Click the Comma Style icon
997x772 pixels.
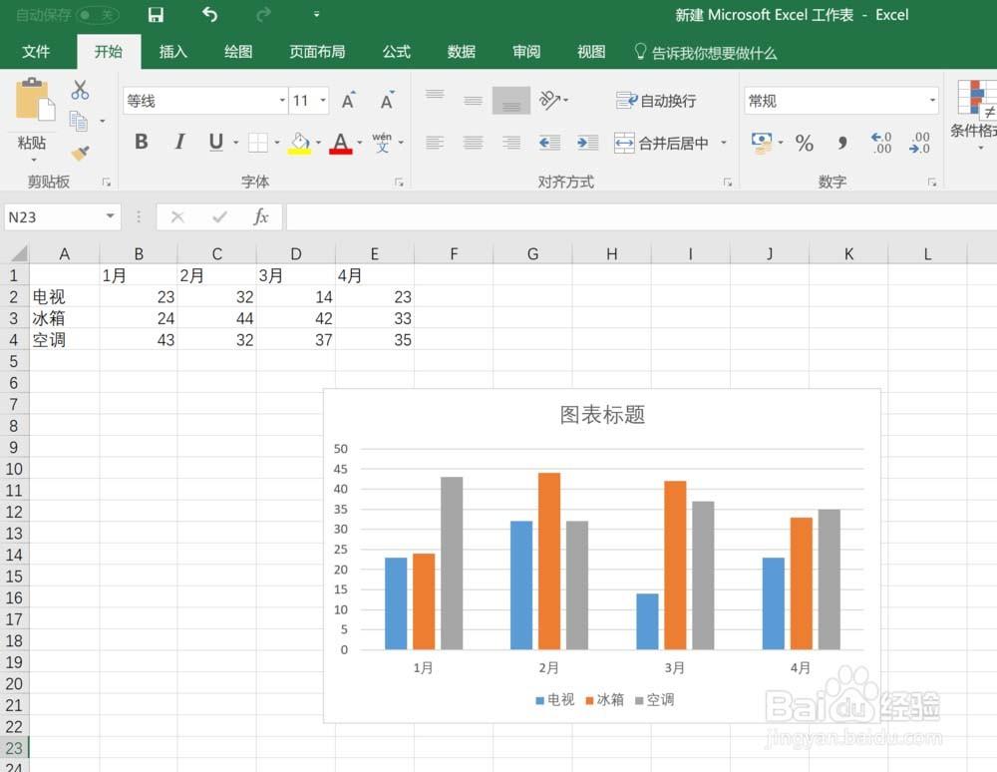coord(840,143)
